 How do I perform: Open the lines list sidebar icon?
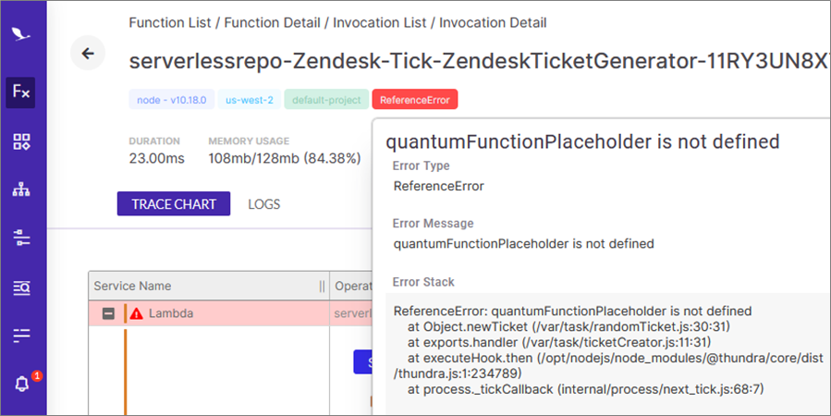21,335
